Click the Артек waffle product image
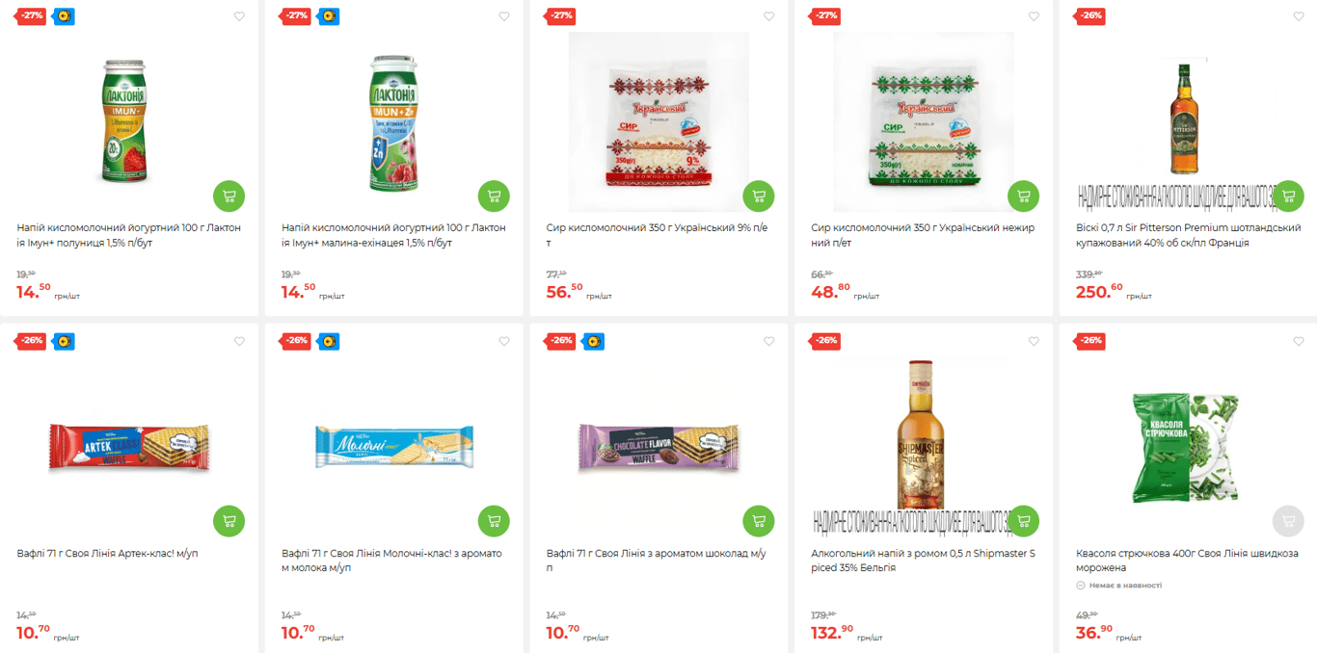 point(129,448)
